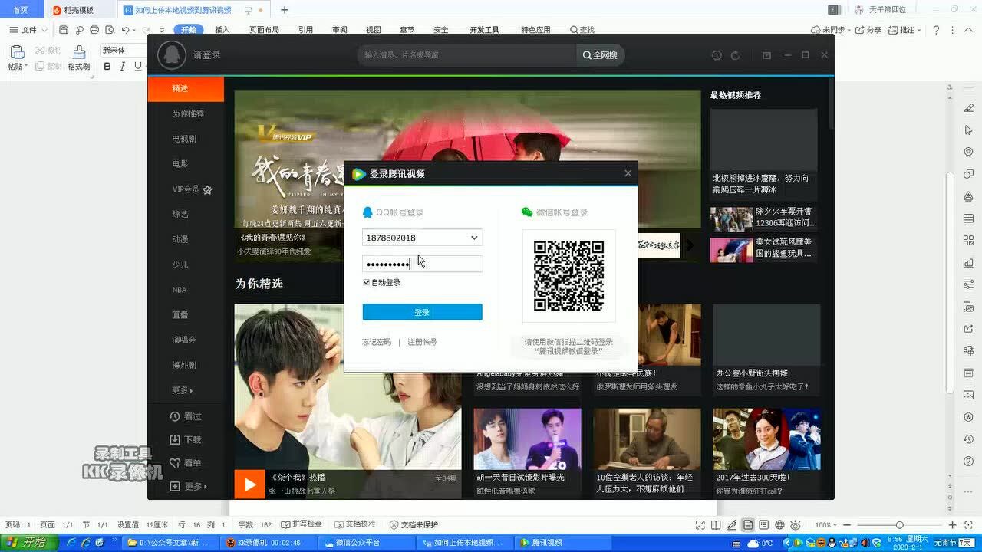Click the WeChat login QR code

pos(568,276)
